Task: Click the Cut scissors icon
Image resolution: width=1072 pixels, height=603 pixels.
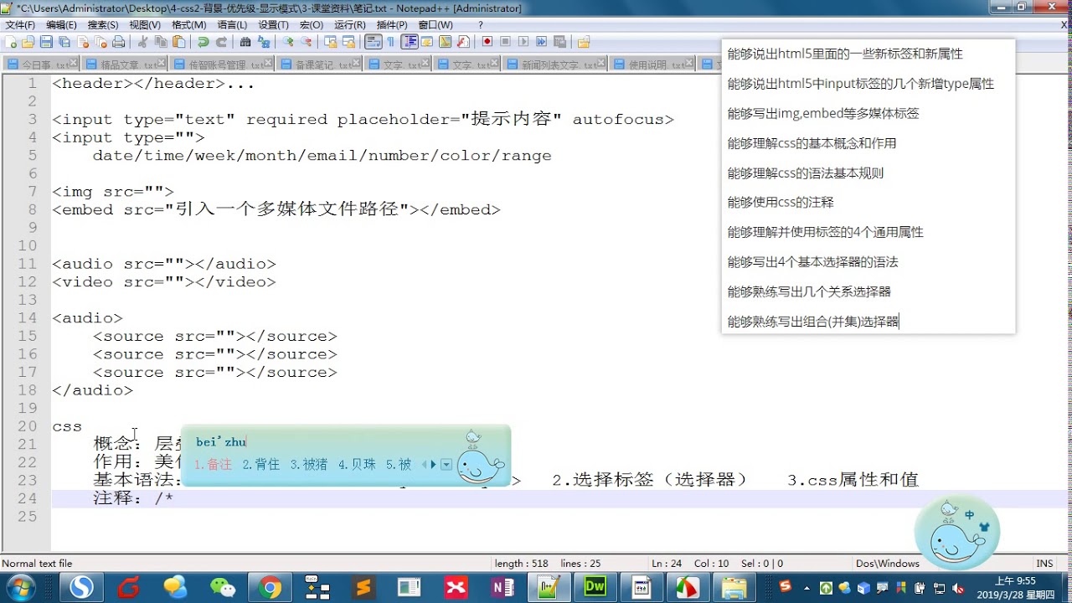Action: [x=142, y=42]
